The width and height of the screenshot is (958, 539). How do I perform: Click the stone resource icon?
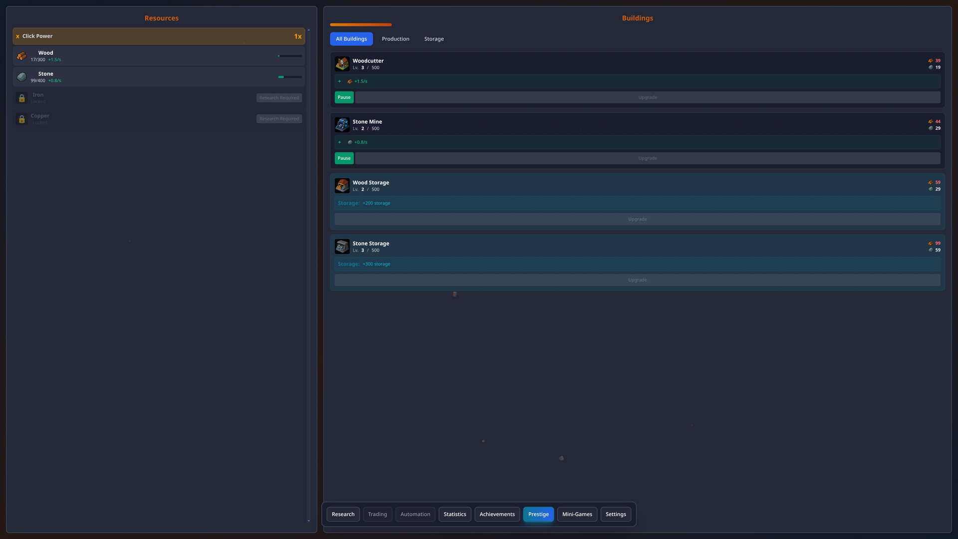21,76
